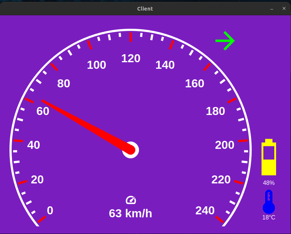Screen dimensions: 291x234
Task: Click the small speedometer icon above speed readout
Action: click(131, 200)
